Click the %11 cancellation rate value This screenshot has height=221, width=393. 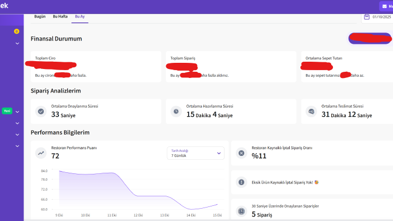tap(259, 156)
